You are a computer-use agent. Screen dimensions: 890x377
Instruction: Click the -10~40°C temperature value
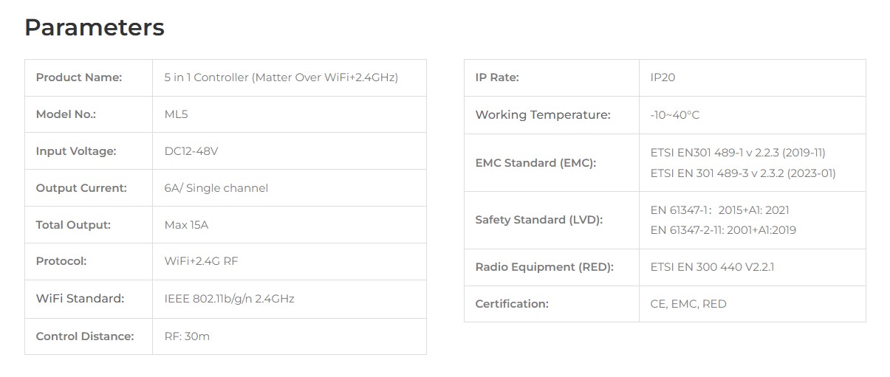[x=674, y=115]
